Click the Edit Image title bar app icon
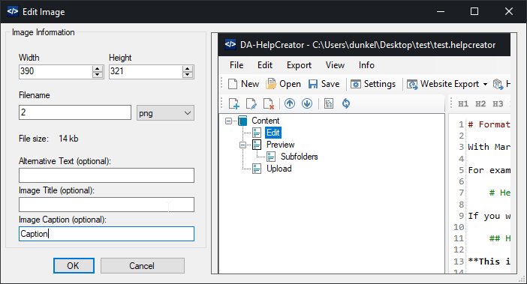Screen dimensions: 527x284 (13, 11)
